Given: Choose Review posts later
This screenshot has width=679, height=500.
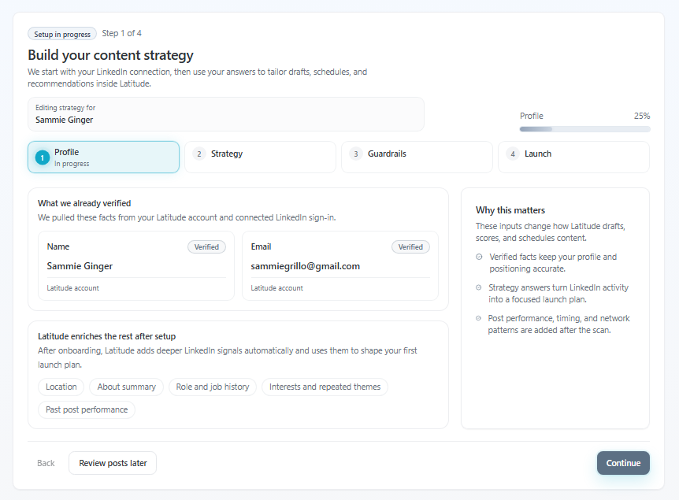Looking at the screenshot, I should pyautogui.click(x=112, y=463).
